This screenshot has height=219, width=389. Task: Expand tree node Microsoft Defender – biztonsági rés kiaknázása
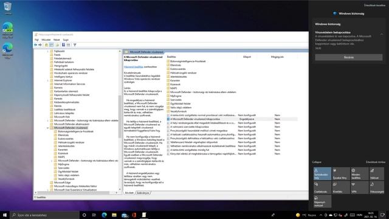(x=47, y=120)
